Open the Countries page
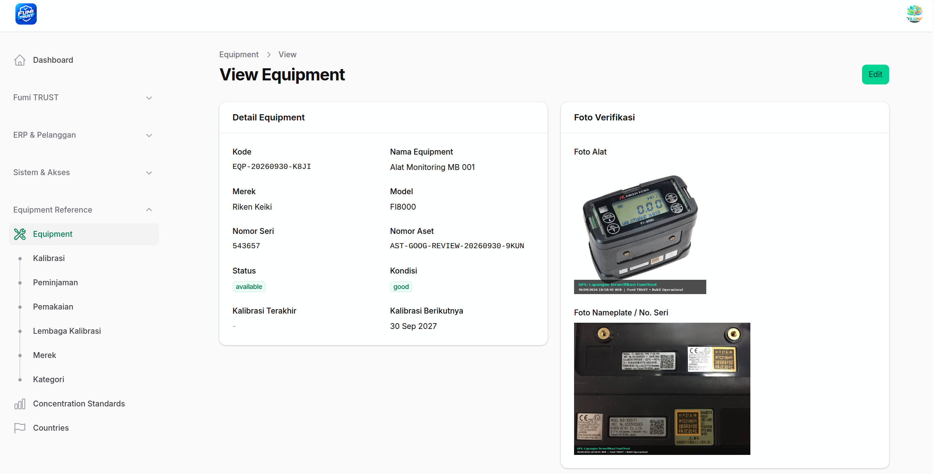The image size is (934, 474). pyautogui.click(x=84, y=428)
